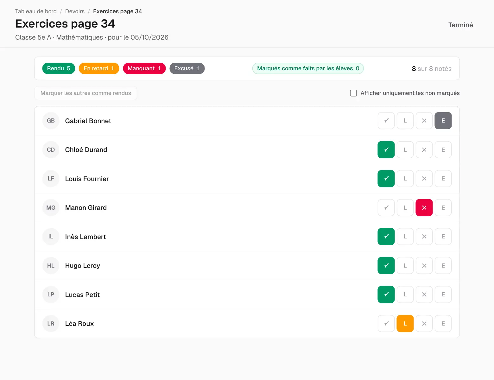The height and width of the screenshot is (380, 494).
Task: Select the grey 'Excusé 1' pill
Action: click(x=187, y=68)
